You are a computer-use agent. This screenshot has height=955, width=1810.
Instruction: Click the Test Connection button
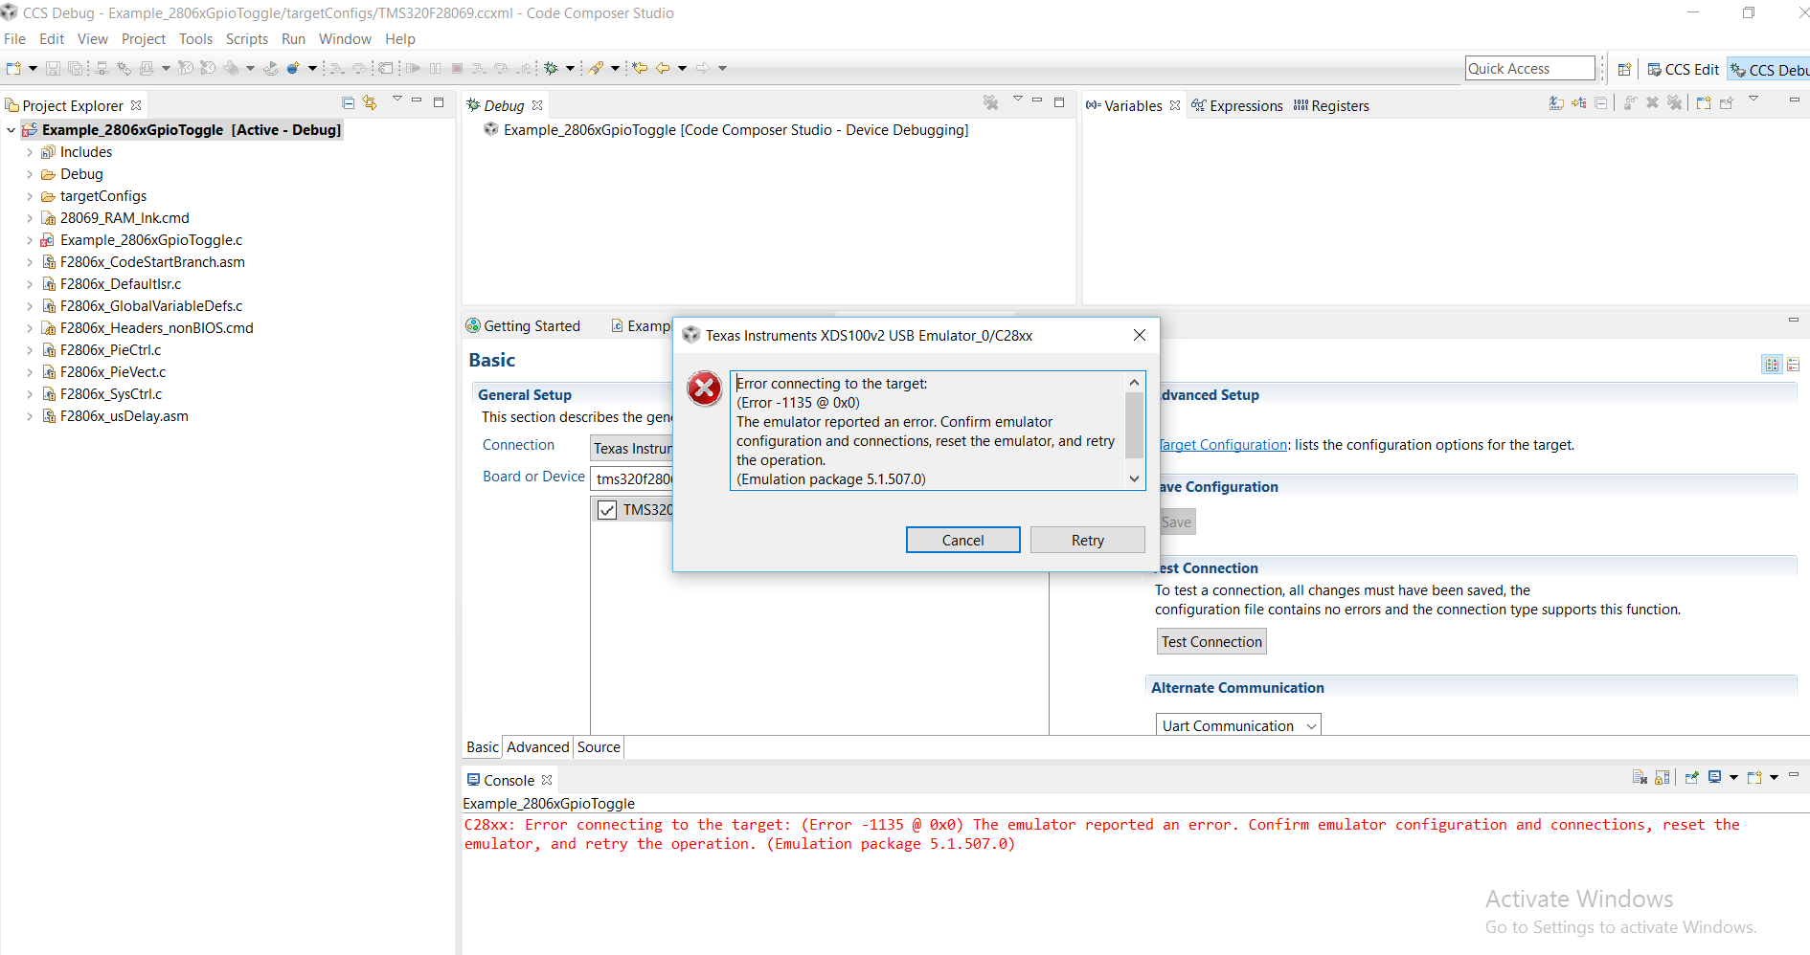coord(1211,641)
